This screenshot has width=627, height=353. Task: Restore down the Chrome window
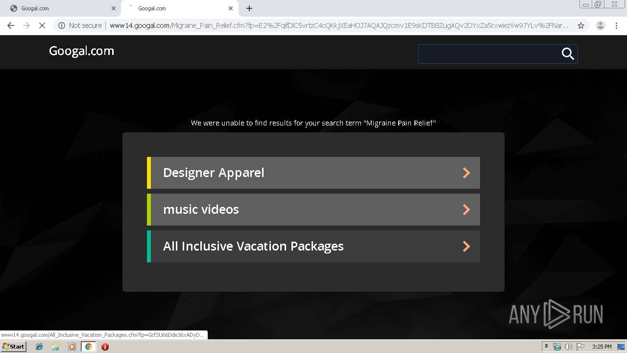pos(598,4)
